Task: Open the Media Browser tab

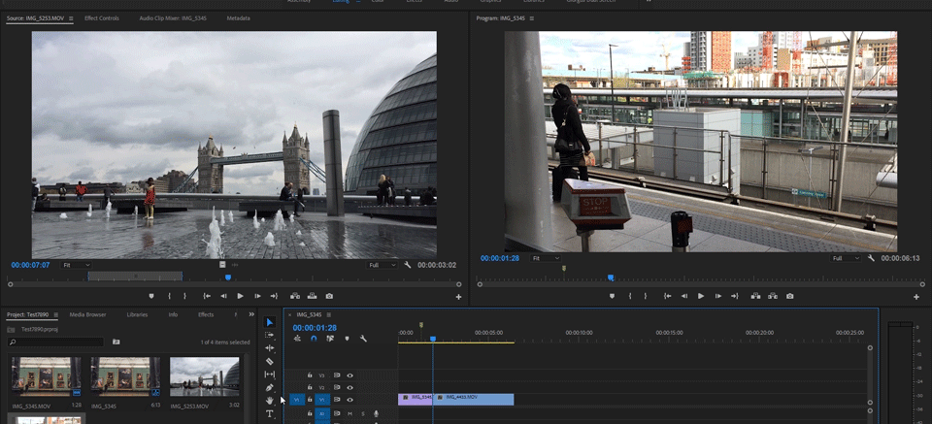Action: (88, 314)
